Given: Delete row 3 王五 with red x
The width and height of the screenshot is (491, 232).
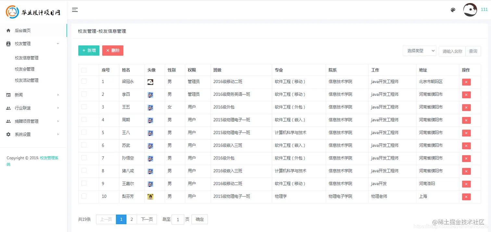Looking at the screenshot, I should pyautogui.click(x=466, y=108).
